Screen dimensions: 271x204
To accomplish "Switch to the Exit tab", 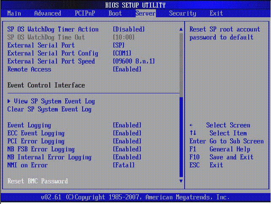I will pos(216,13).
